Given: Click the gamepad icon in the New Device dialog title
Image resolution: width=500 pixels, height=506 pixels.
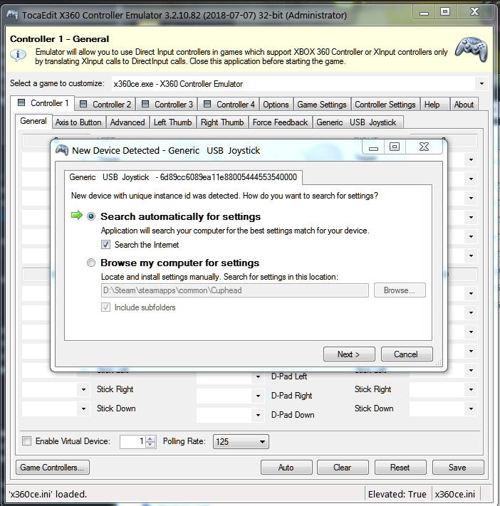Looking at the screenshot, I should click(x=62, y=150).
